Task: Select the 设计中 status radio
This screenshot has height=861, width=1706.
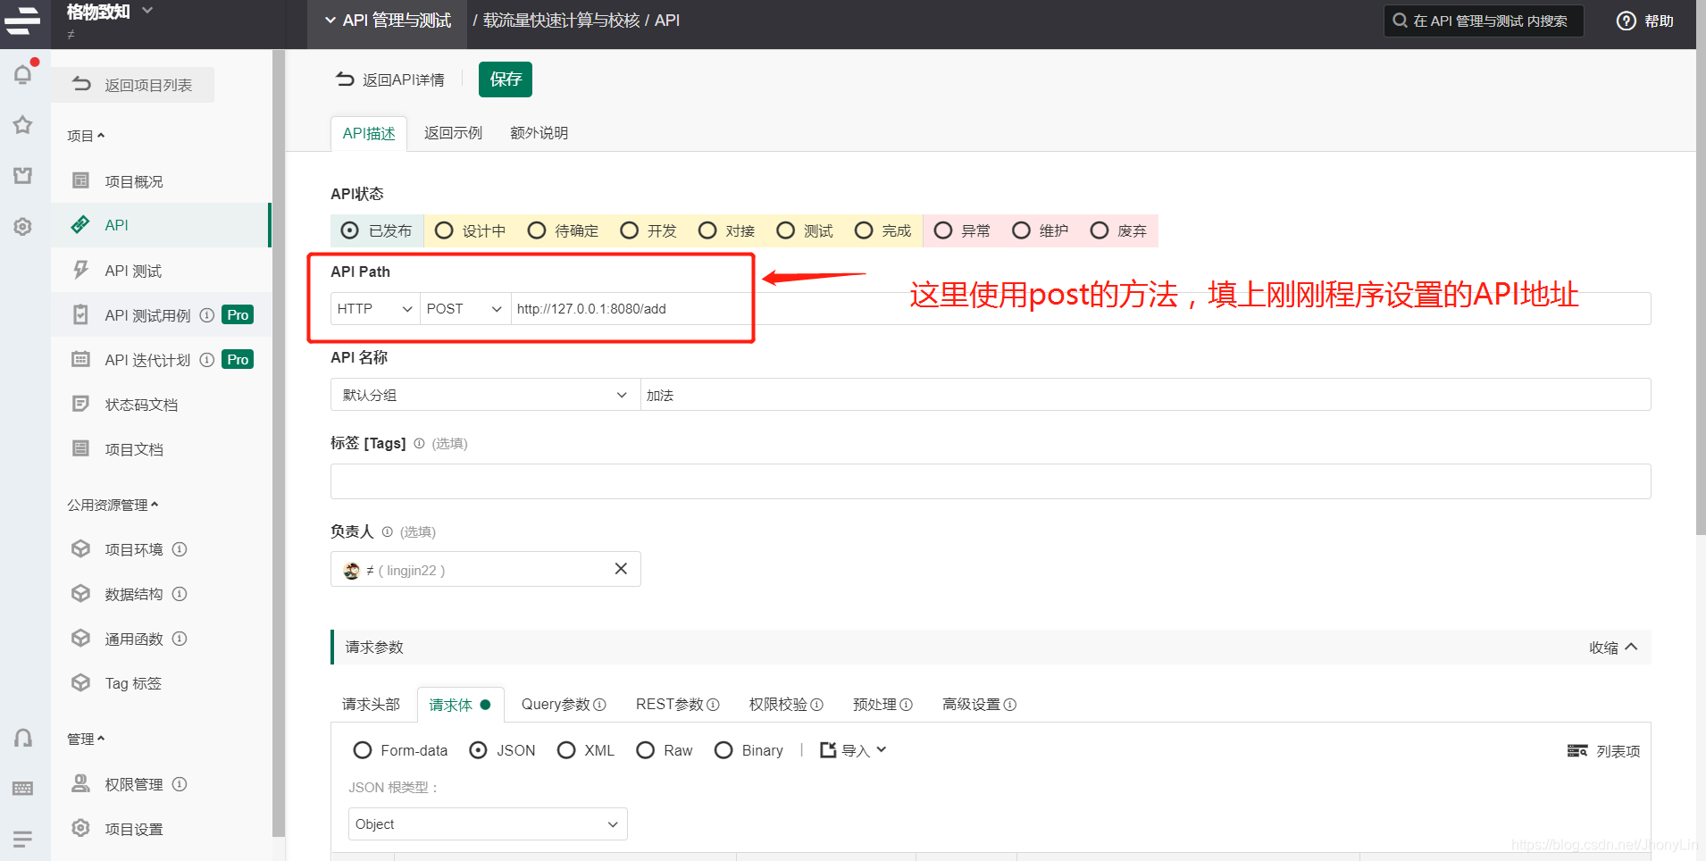Action: tap(444, 230)
